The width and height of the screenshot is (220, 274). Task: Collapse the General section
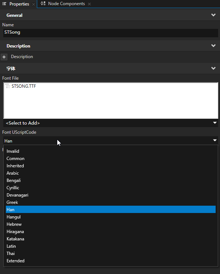pos(213,15)
